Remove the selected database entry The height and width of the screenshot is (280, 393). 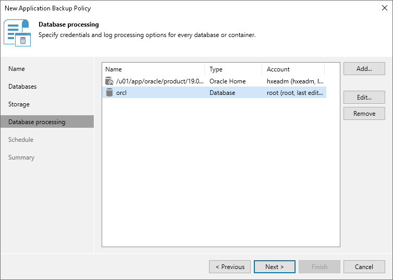(364, 114)
